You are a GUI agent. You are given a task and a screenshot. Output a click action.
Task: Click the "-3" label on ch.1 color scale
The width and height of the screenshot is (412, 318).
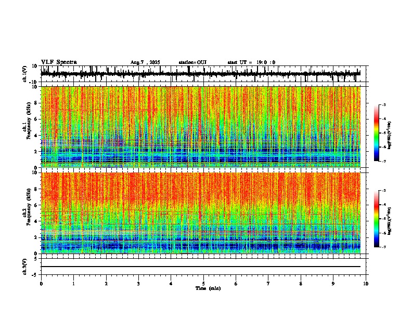(x=383, y=104)
